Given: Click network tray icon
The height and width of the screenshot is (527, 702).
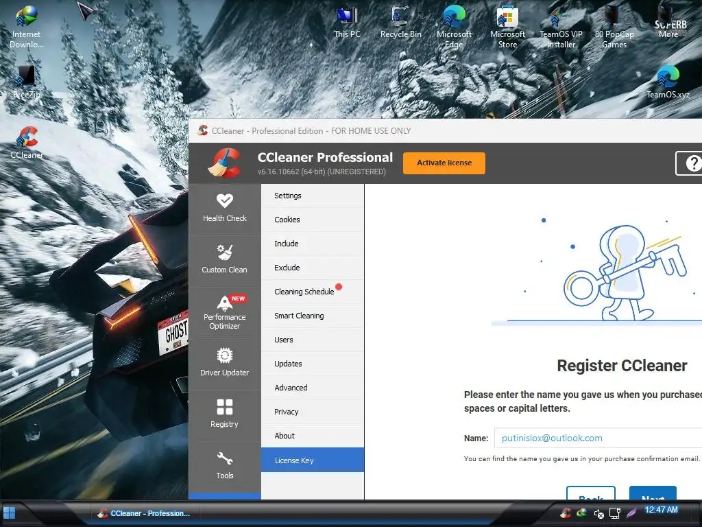Looking at the screenshot, I should [615, 513].
